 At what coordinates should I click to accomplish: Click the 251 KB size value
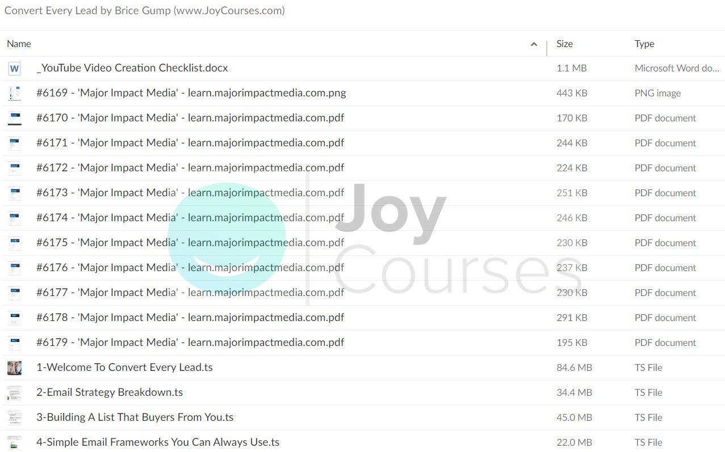click(x=572, y=193)
